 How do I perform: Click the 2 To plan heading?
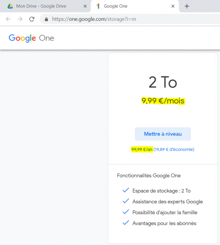(x=163, y=82)
